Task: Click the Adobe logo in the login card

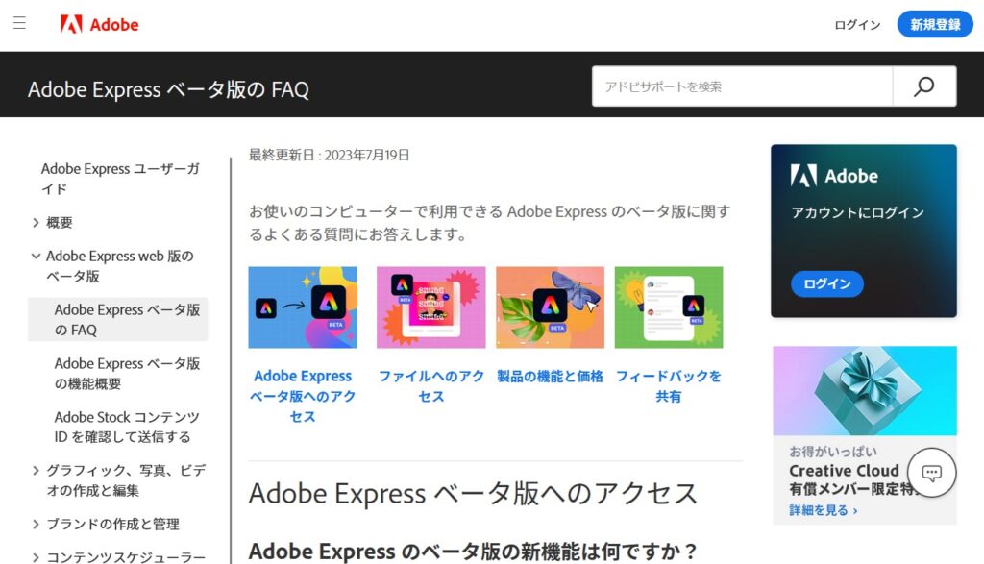Action: click(834, 176)
